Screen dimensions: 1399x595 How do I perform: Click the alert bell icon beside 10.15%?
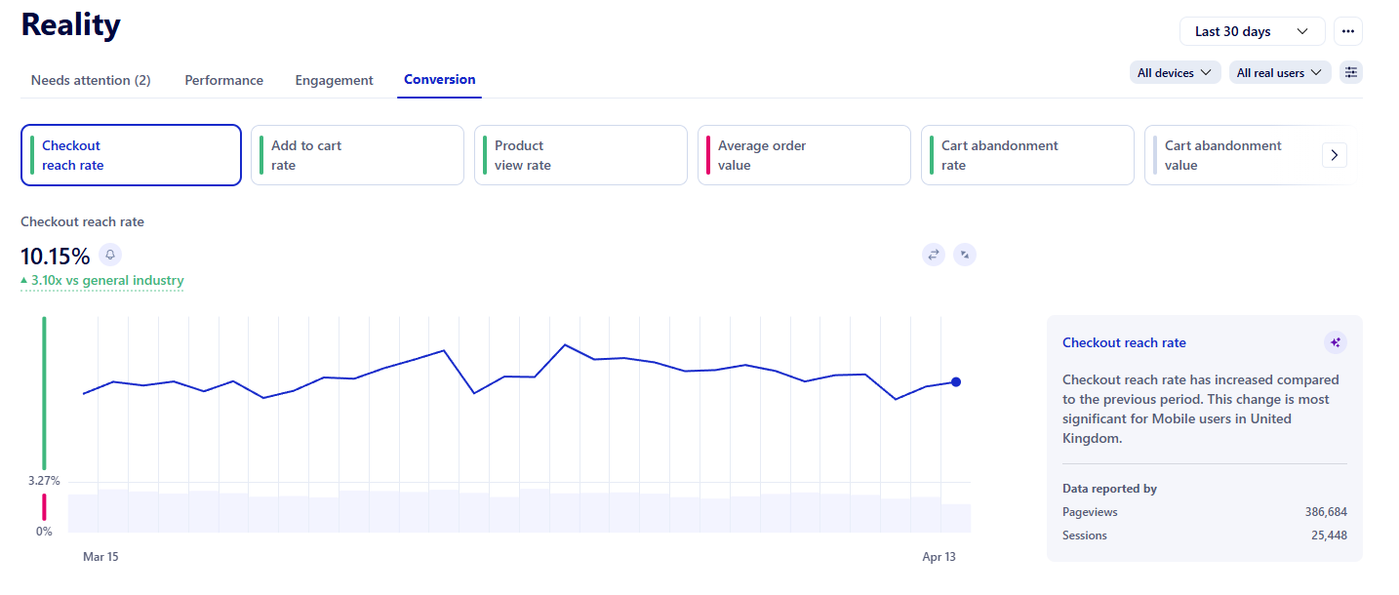tap(110, 256)
